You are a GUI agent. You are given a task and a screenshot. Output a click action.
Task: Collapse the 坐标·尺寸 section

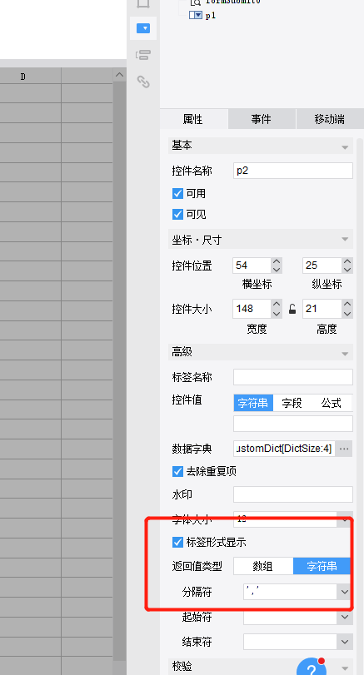pos(345,240)
